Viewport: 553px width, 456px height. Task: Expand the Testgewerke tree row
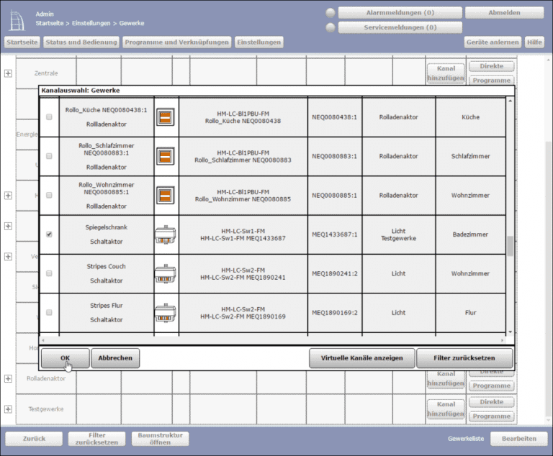8,409
